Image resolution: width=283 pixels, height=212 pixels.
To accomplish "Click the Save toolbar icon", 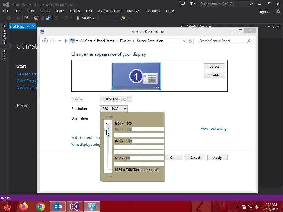I will pyautogui.click(x=42, y=18).
